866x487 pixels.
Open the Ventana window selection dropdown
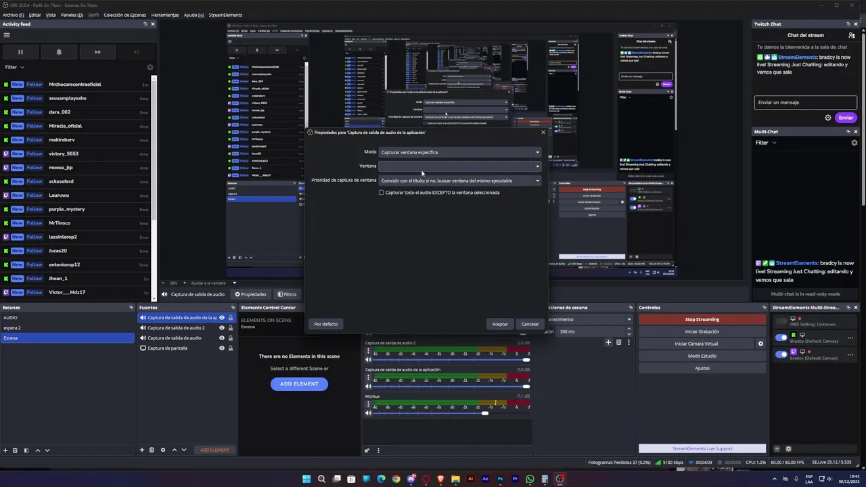pyautogui.click(x=460, y=166)
